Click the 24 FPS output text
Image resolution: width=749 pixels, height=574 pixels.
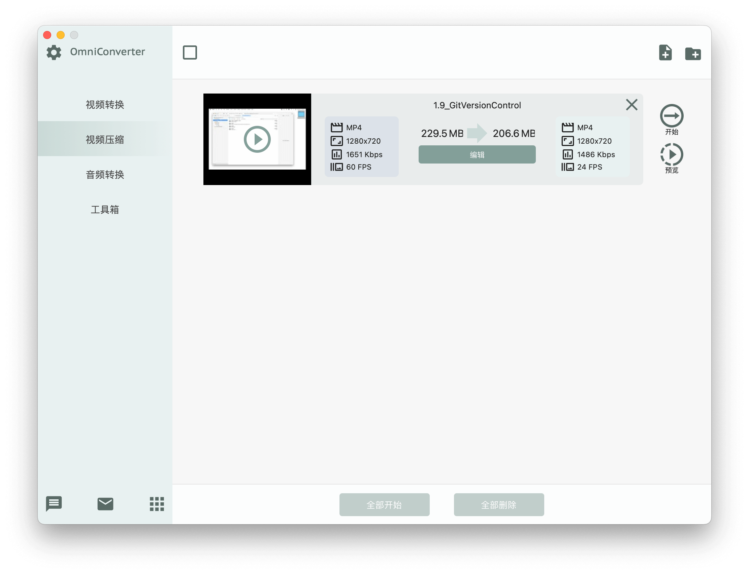point(590,167)
